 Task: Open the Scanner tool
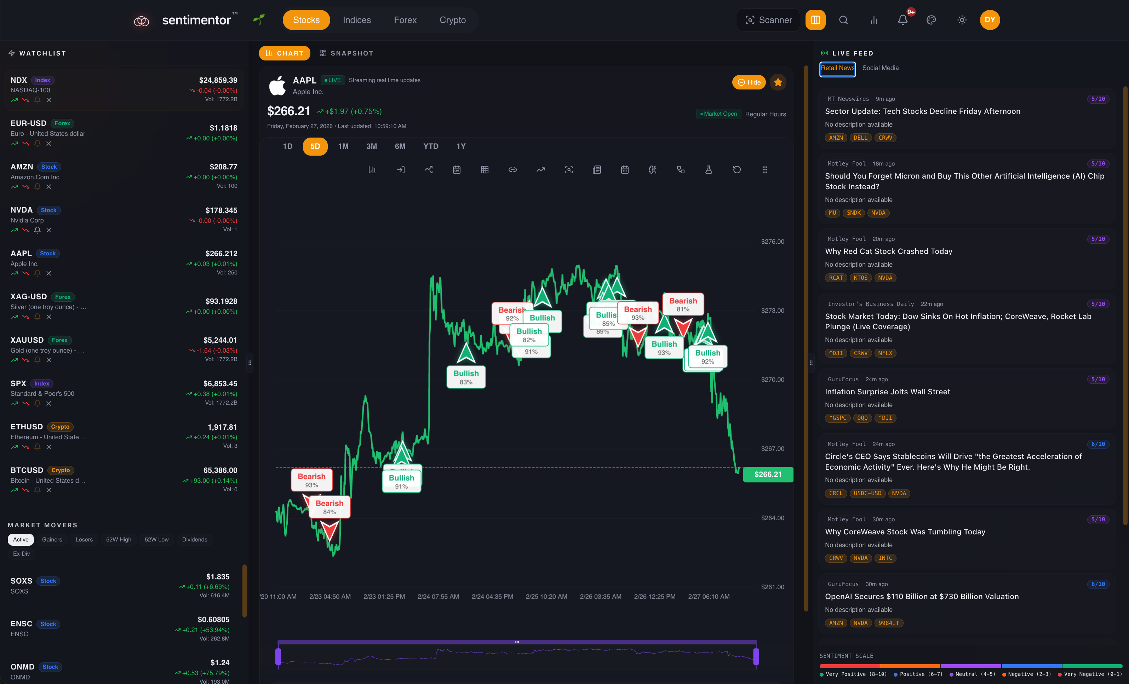768,20
